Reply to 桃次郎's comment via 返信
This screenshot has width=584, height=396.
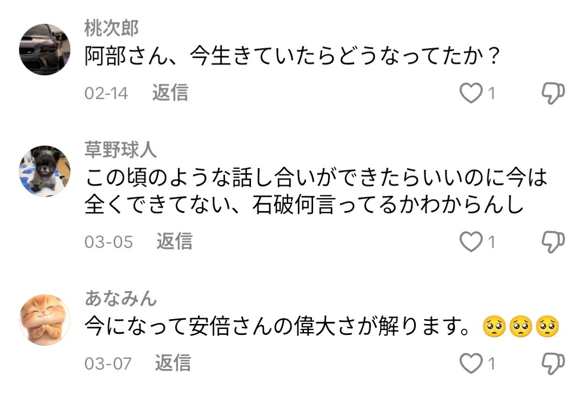[x=170, y=93]
